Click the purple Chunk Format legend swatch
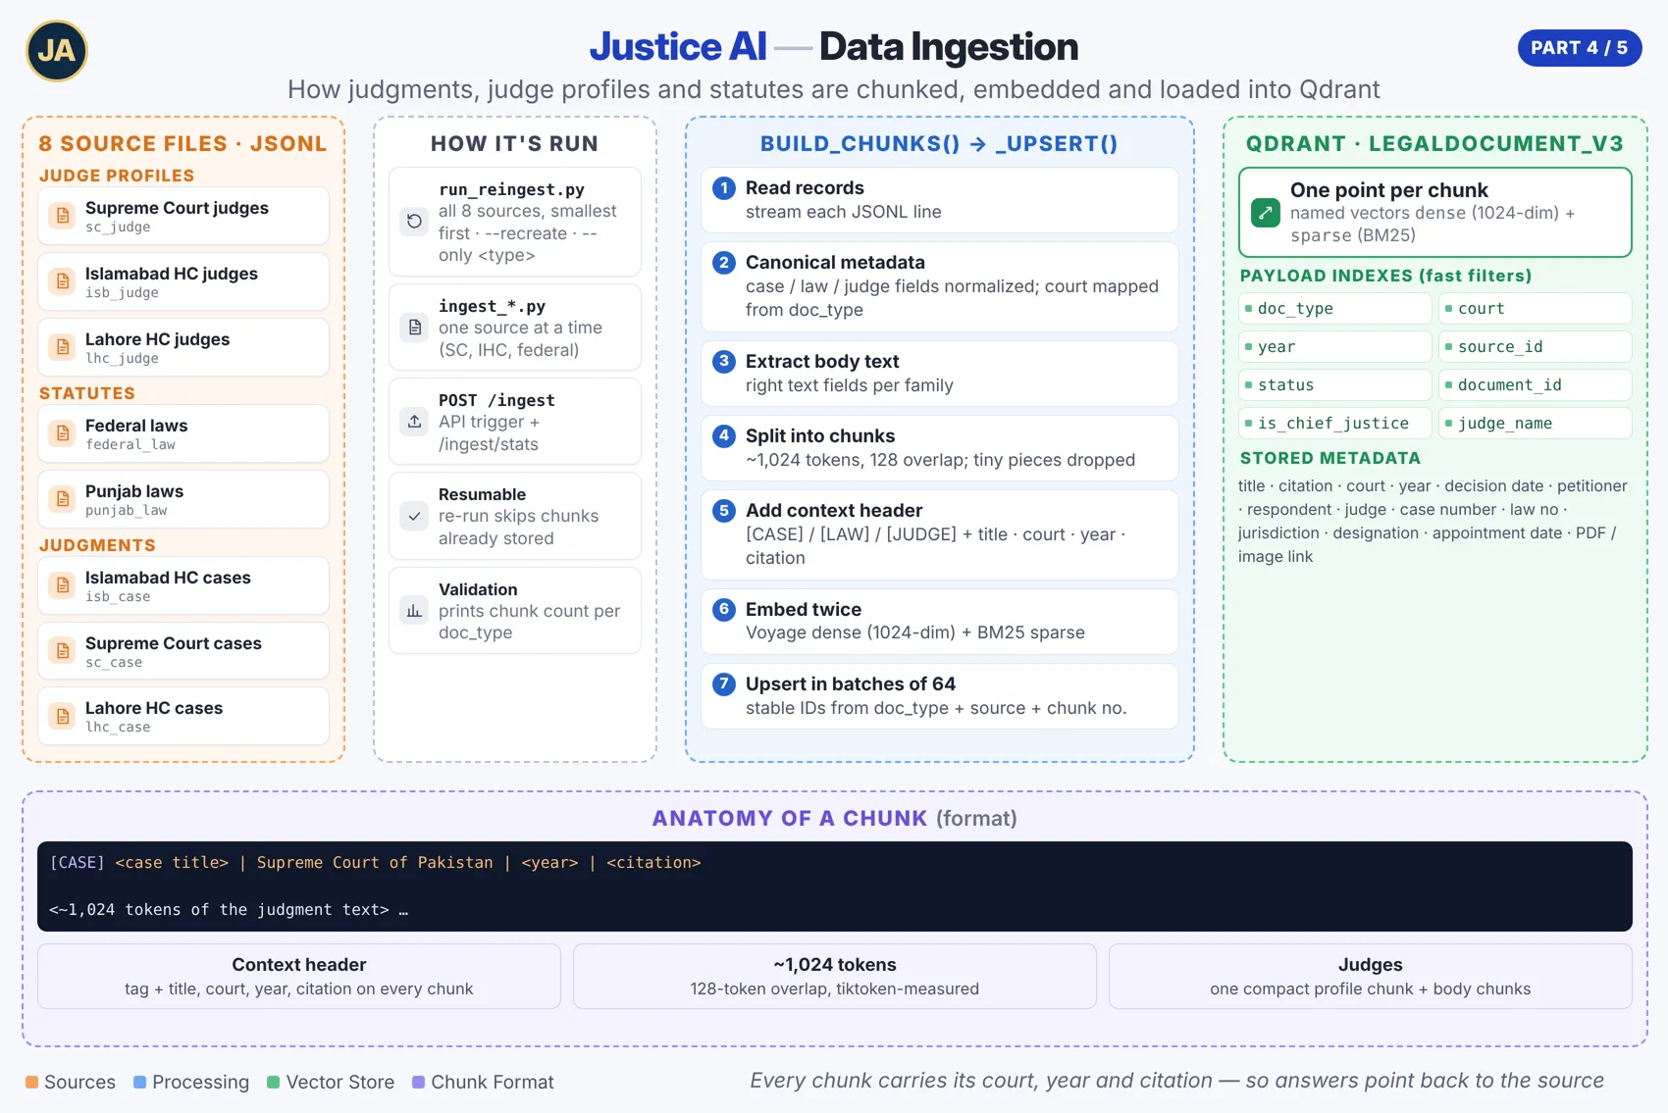 (418, 1083)
